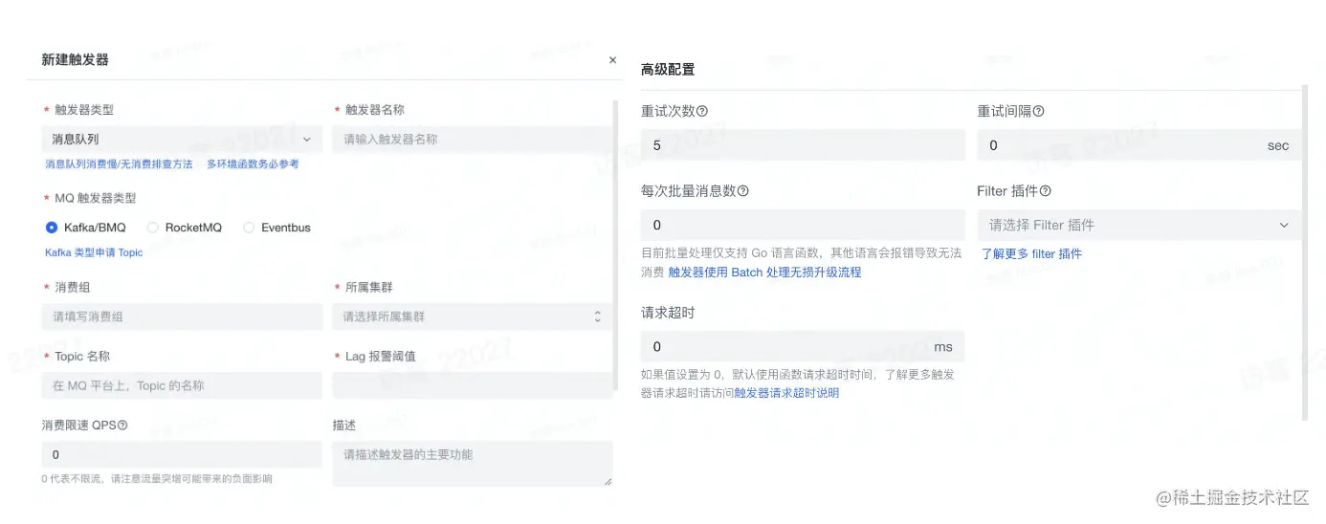Click help icon next to 消费限速 QPS
Viewport: 1326px width, 524px height.
122,426
